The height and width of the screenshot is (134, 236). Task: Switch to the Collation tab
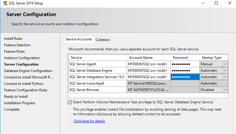click(103, 40)
